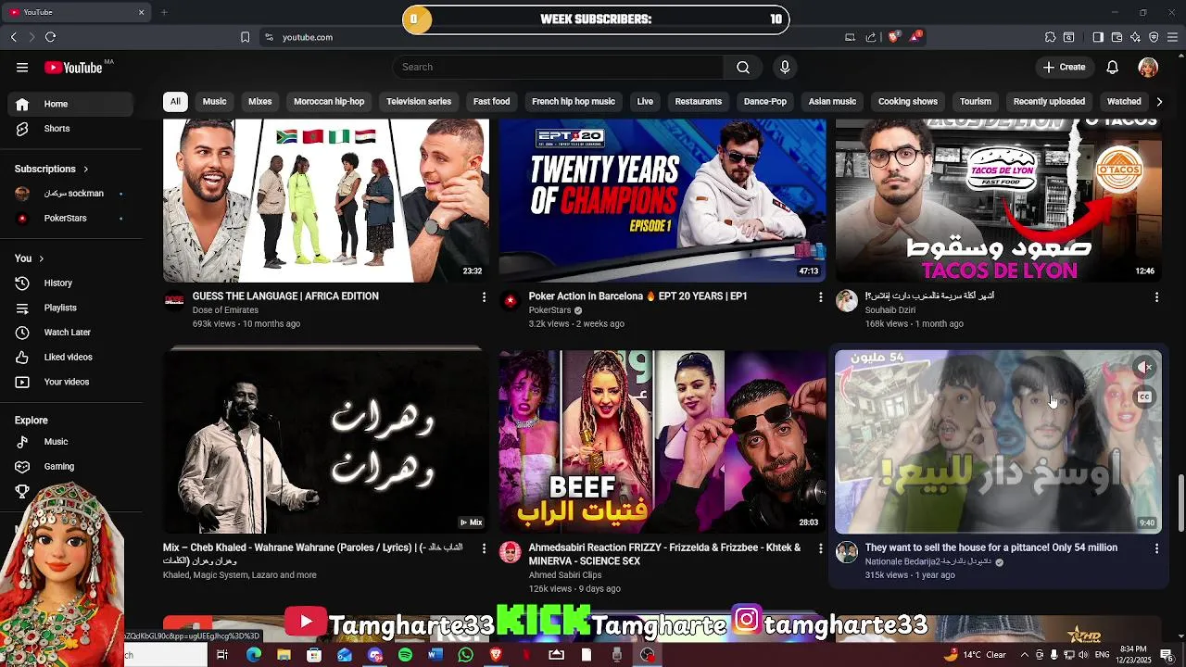The width and height of the screenshot is (1186, 667).
Task: Click the Create button
Action: coord(1064,67)
